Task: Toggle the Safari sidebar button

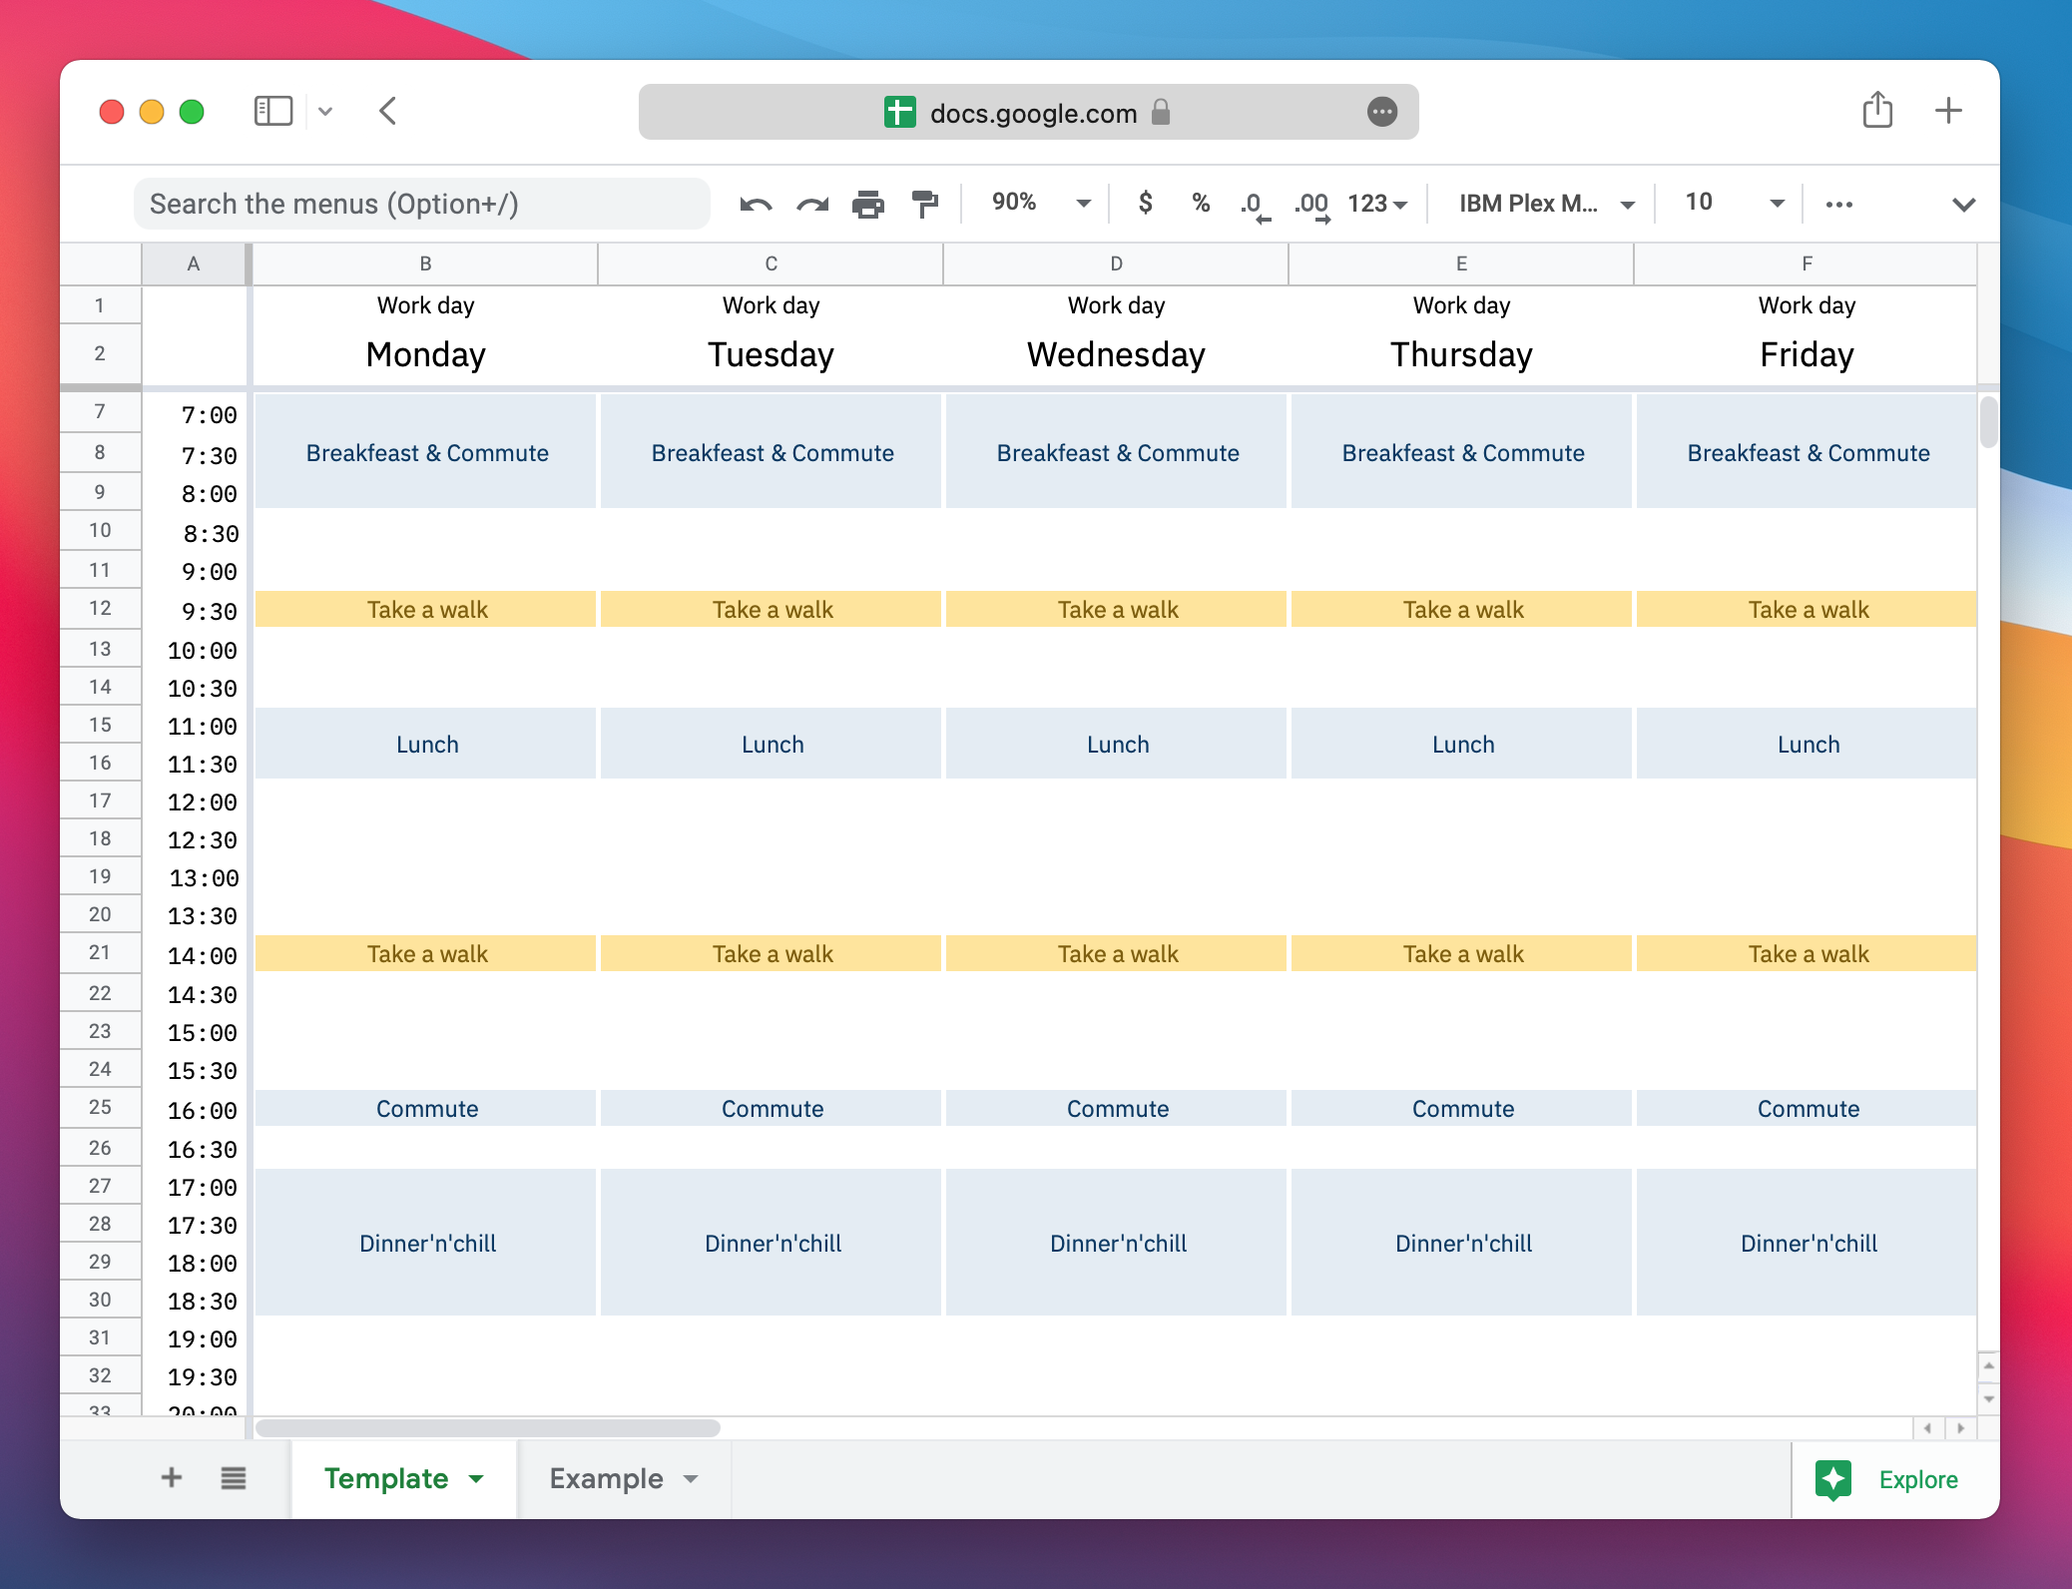Action: (273, 111)
